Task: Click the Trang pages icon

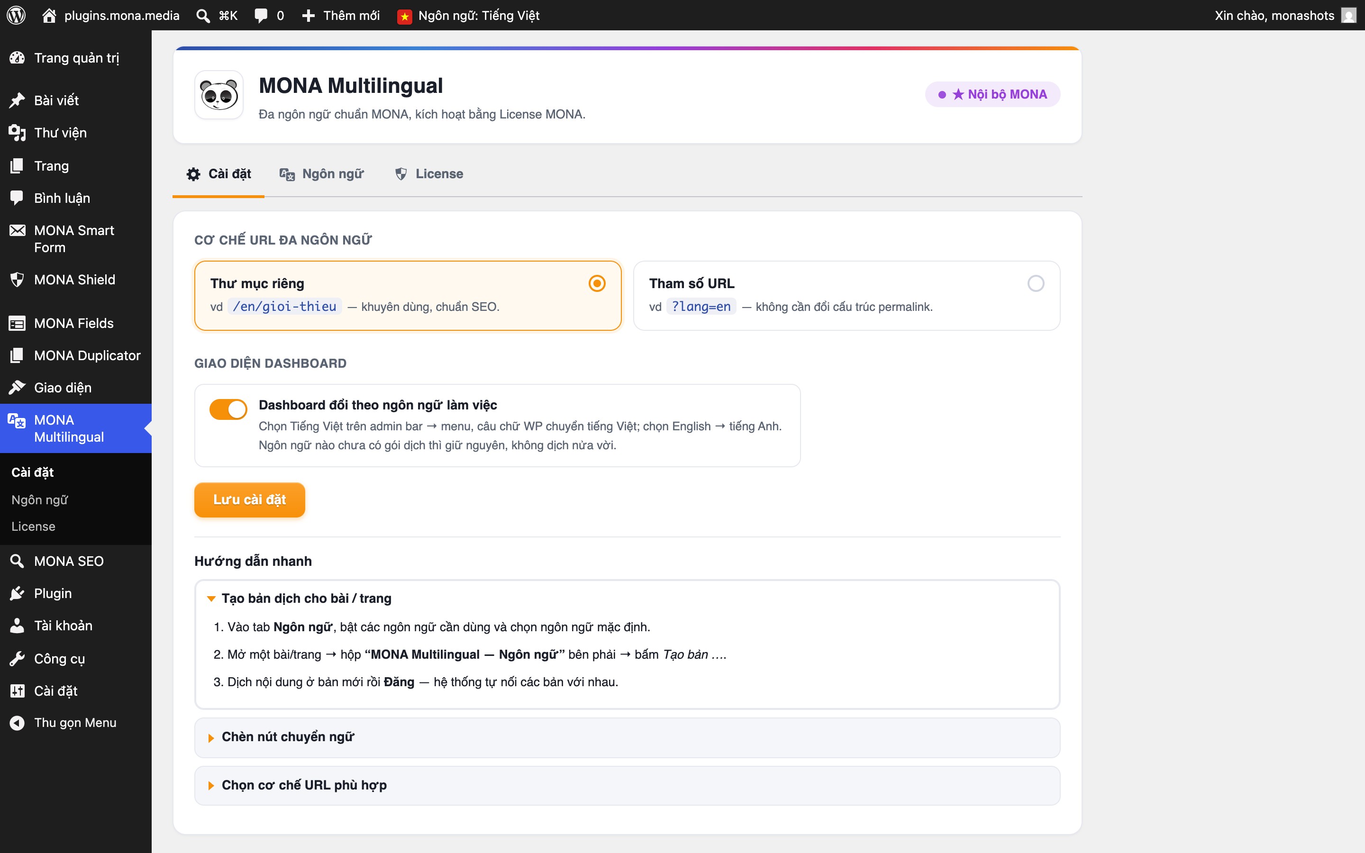Action: click(17, 165)
